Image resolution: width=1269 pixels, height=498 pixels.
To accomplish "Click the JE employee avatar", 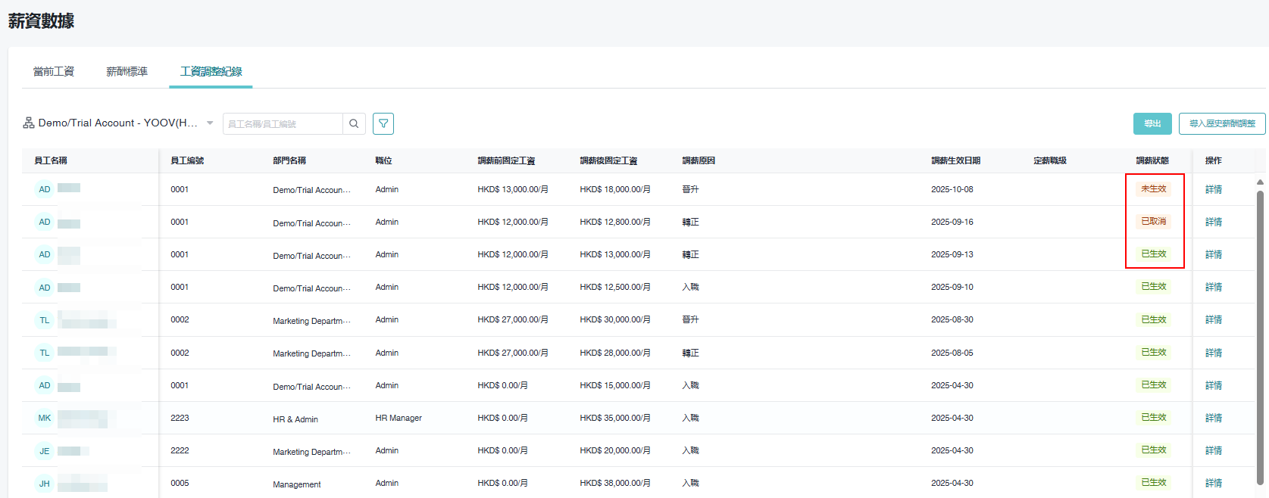I will (45, 451).
